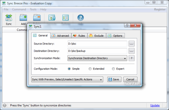Screen dimensions: 169x110
Task: Switch to the General tab
Action: point(41,35)
